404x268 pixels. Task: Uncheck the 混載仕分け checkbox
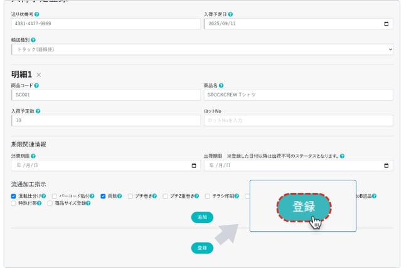(14, 196)
